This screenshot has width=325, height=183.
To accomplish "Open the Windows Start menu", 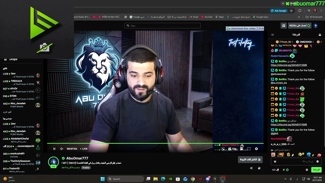I will point(103,179).
